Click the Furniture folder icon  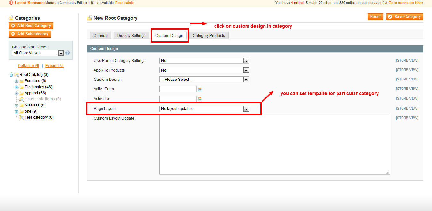pyautogui.click(x=21, y=81)
